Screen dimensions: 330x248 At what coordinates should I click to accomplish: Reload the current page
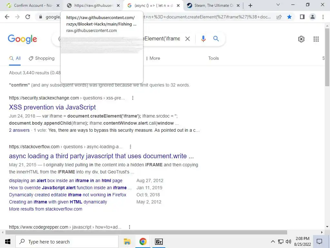[28, 17]
